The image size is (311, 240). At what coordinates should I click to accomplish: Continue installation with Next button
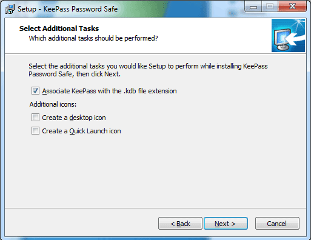pyautogui.click(x=226, y=224)
